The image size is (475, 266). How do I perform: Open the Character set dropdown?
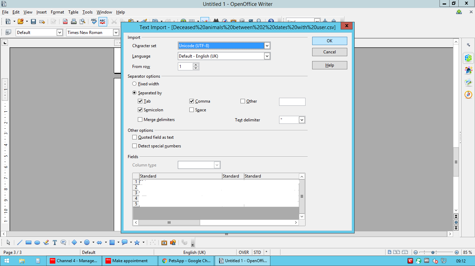coord(267,45)
